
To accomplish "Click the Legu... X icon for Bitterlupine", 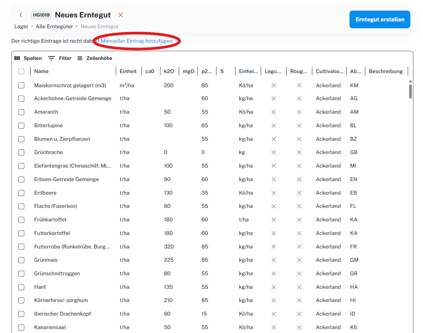I will click(274, 125).
